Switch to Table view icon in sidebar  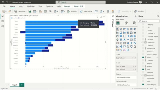pos(2,21)
